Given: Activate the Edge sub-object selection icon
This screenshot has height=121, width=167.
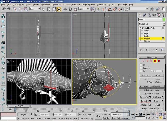Looking at the screenshot, I should click(147, 61).
